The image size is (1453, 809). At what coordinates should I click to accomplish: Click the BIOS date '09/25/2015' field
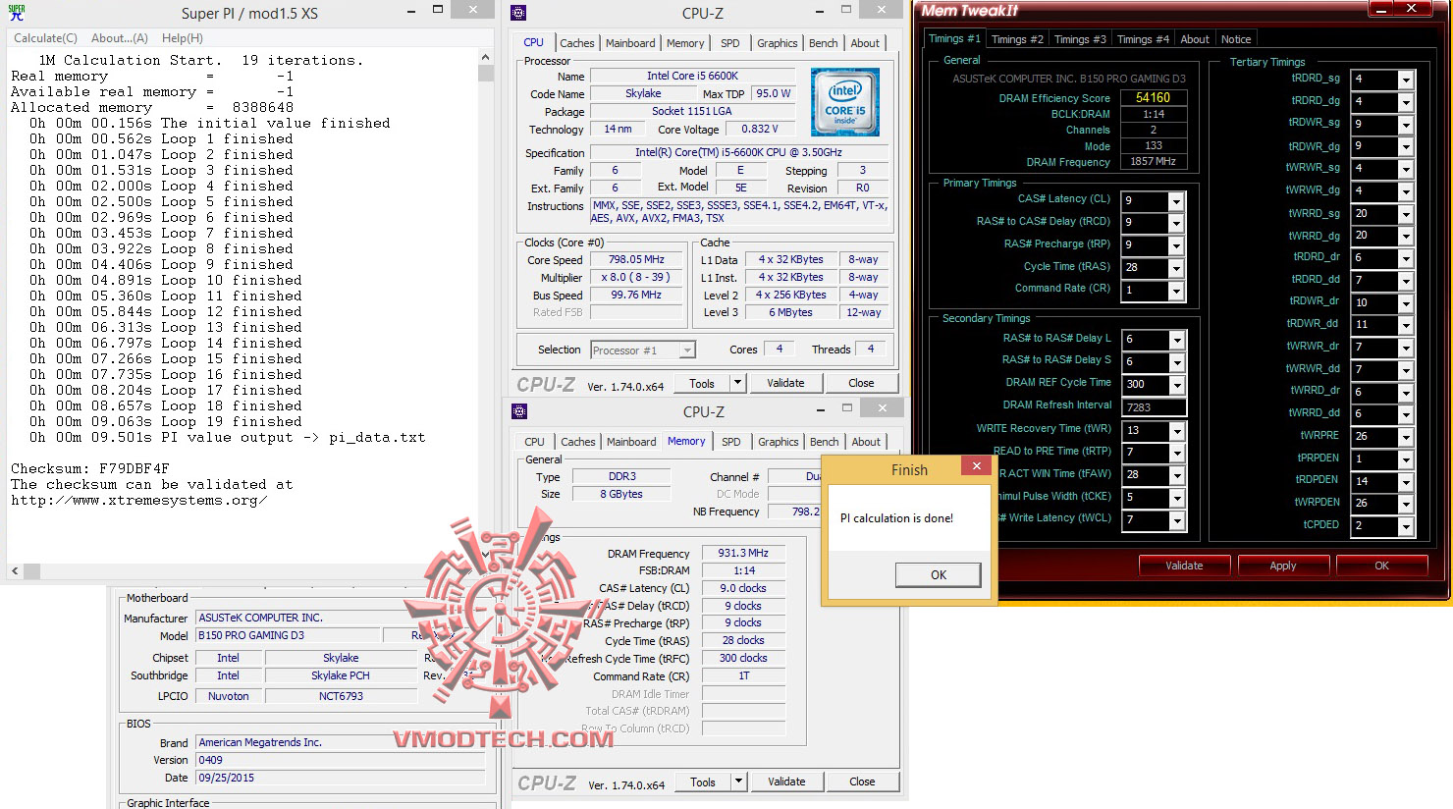tap(341, 778)
